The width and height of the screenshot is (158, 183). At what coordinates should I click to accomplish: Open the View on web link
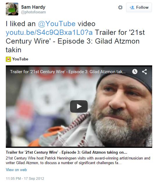click(16, 170)
